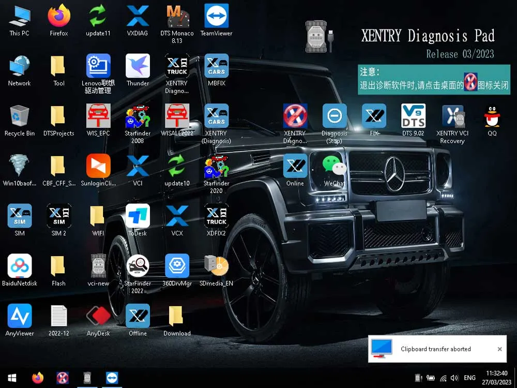Open the volume control in system tray
The width and height of the screenshot is (517, 388).
point(454,378)
